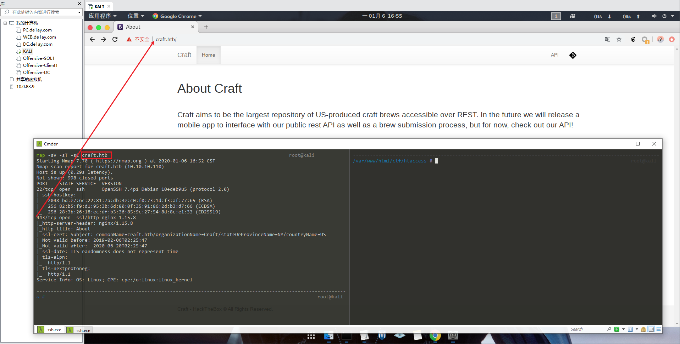Open the yellow sticky notes dock icon
Viewport: 680px width, 344px height.
coord(418,336)
